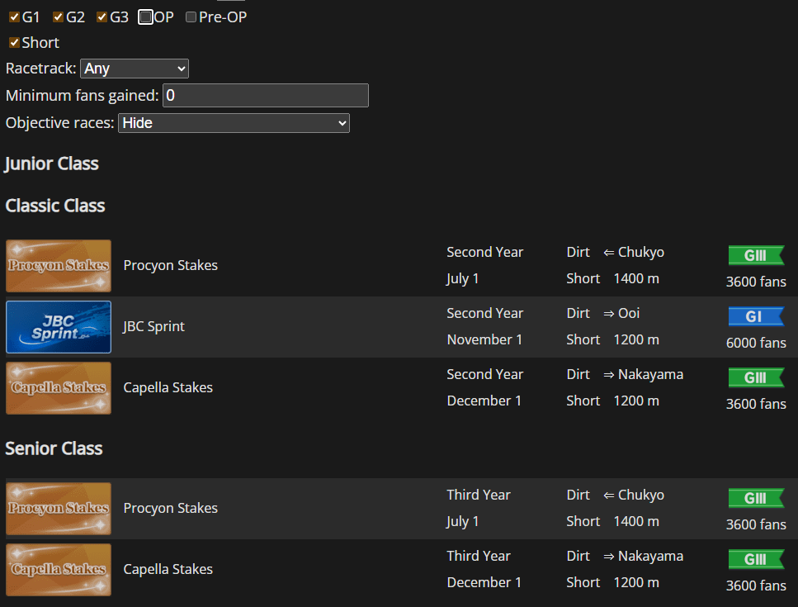Expand the Objective races dropdown

[234, 123]
